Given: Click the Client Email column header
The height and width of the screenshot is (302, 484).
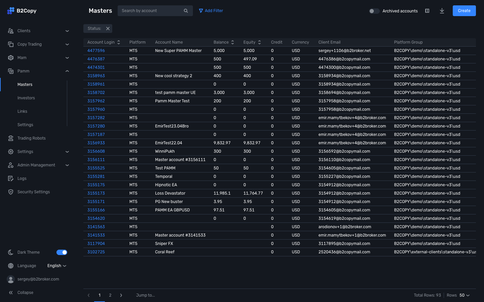Looking at the screenshot, I should 329,42.
